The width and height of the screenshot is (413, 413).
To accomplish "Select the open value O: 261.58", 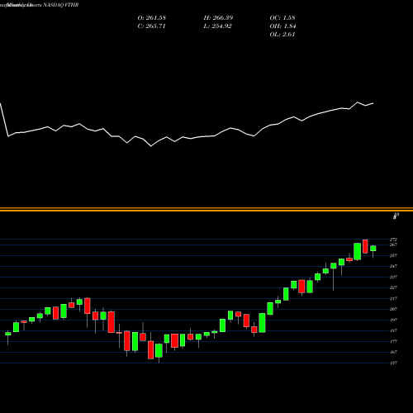I will [152, 18].
